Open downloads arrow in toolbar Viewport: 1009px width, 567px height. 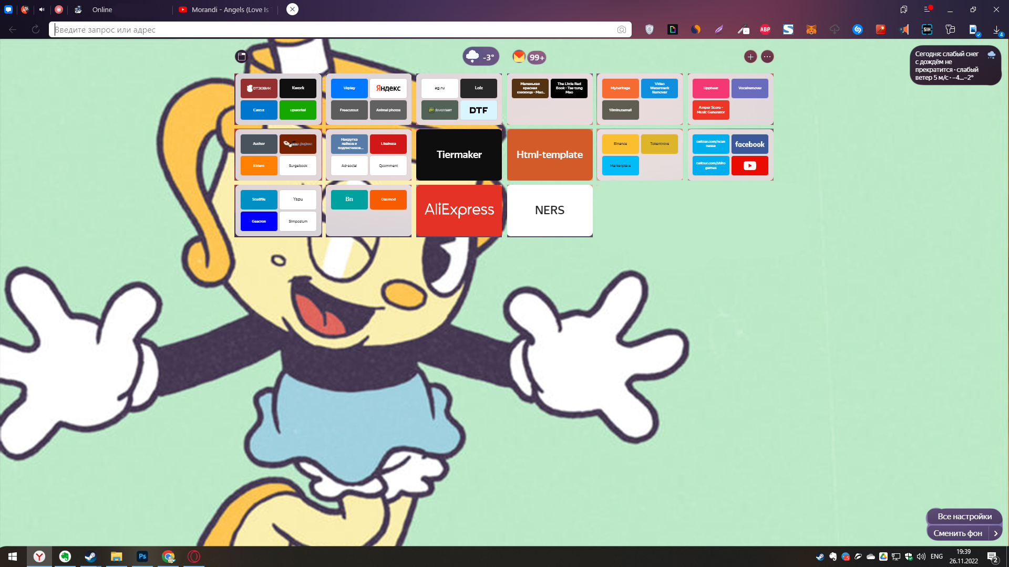(x=996, y=29)
